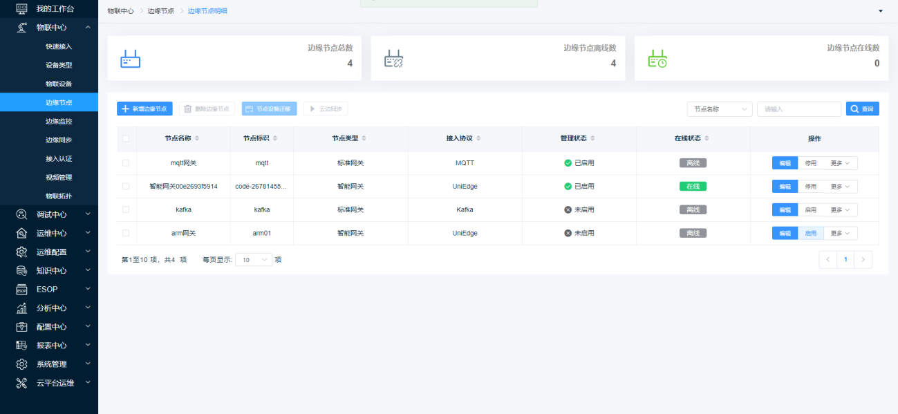Click the 在线 status badge
Screen dimensions: 898x414
click(x=693, y=187)
